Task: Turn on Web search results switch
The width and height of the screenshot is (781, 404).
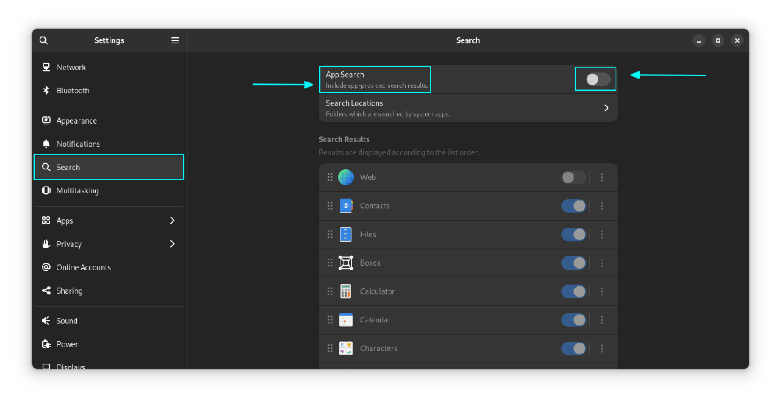Action: coord(574,177)
